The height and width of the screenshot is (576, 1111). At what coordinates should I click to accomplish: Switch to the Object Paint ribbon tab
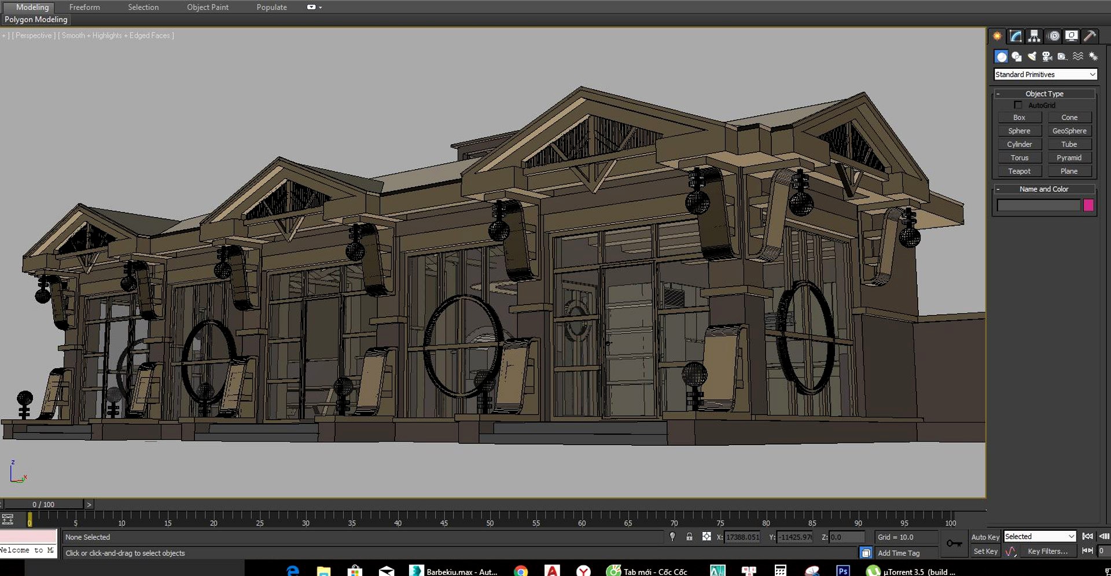tap(208, 7)
